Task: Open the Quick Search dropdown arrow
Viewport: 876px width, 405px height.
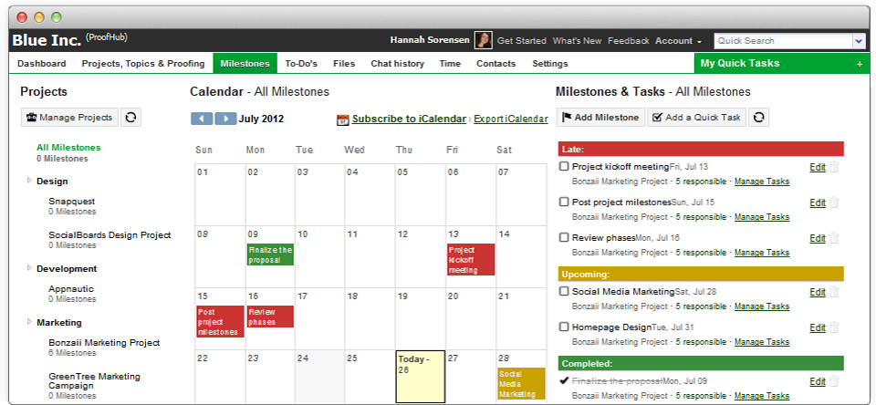Action: (858, 41)
